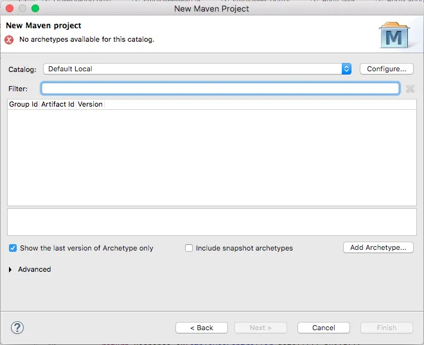The width and height of the screenshot is (424, 345).
Task: Click the Add Archetype... button
Action: (x=378, y=247)
